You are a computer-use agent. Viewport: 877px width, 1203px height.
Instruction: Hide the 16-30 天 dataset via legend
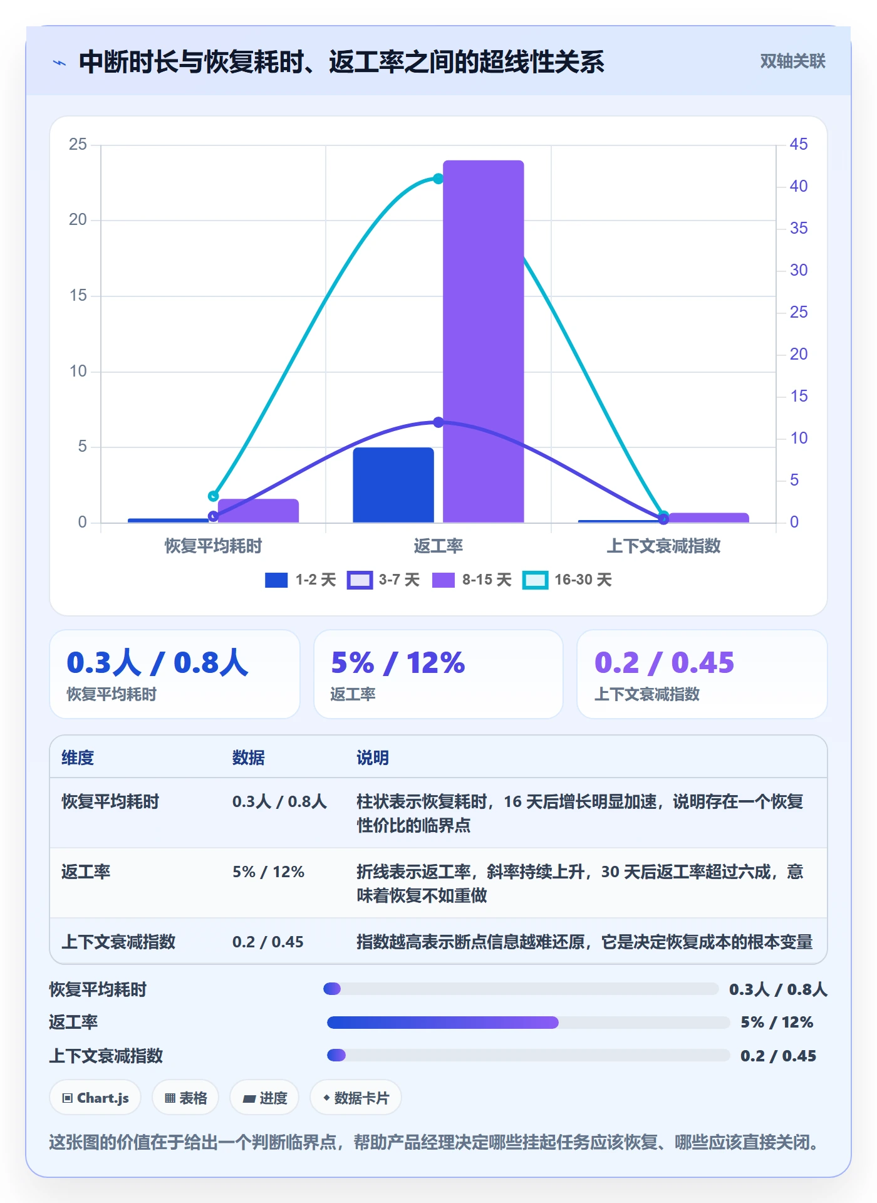click(x=536, y=580)
